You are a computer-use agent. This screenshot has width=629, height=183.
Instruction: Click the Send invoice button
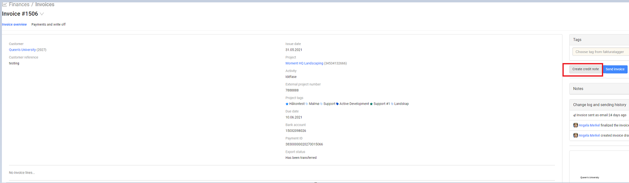[x=615, y=69]
